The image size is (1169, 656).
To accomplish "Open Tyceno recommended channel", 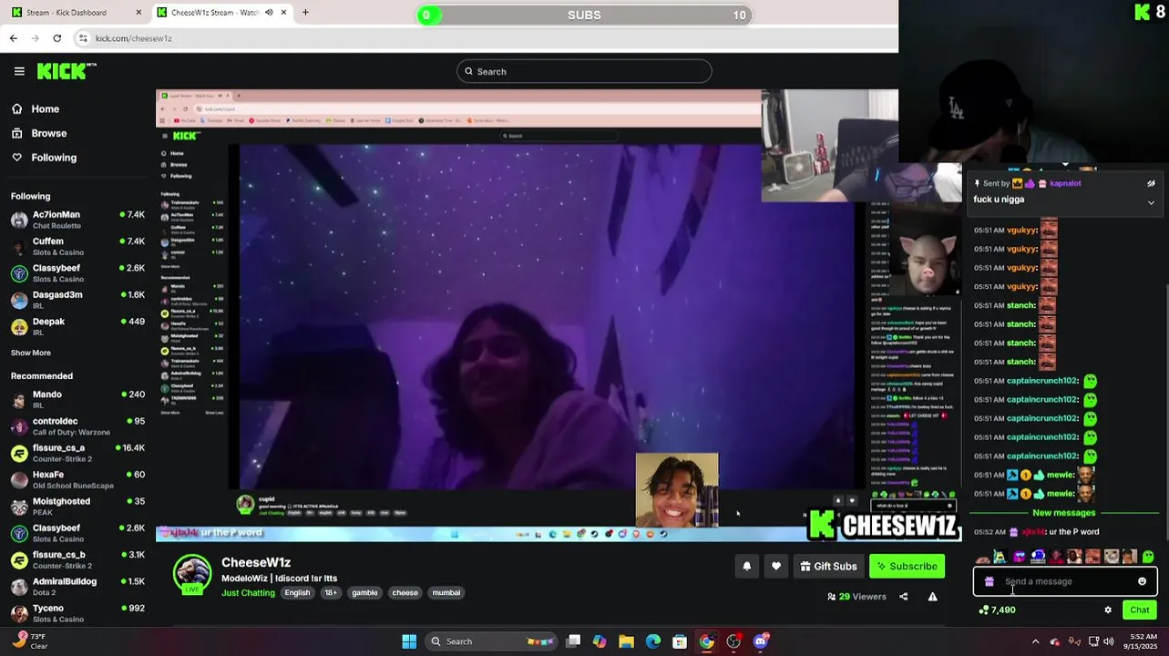I will [77, 612].
